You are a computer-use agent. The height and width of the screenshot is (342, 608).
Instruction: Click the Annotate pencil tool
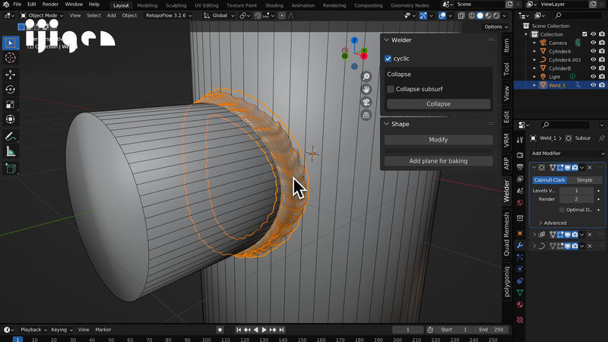pos(11,137)
